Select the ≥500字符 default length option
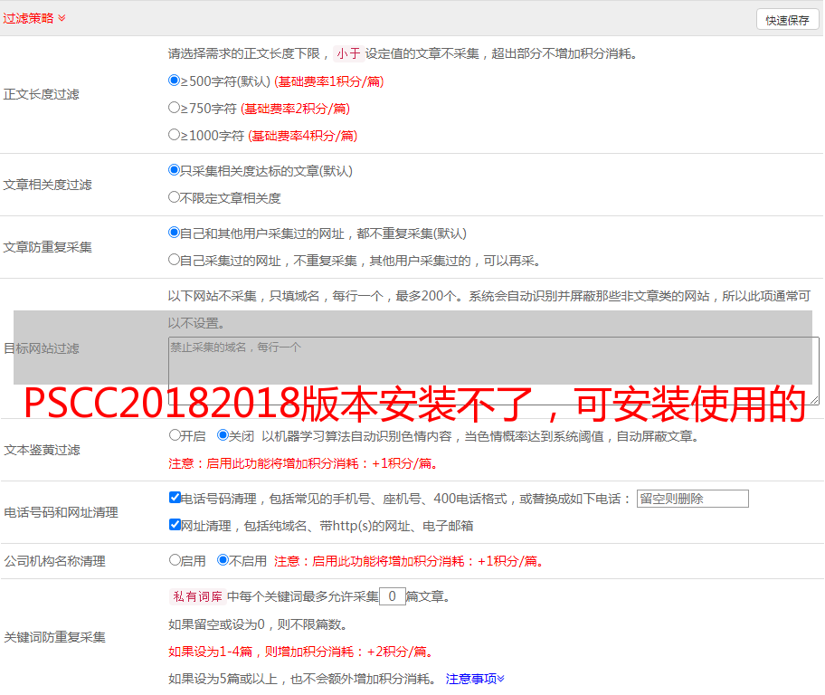Screen dimensions: 825x695 tap(175, 81)
